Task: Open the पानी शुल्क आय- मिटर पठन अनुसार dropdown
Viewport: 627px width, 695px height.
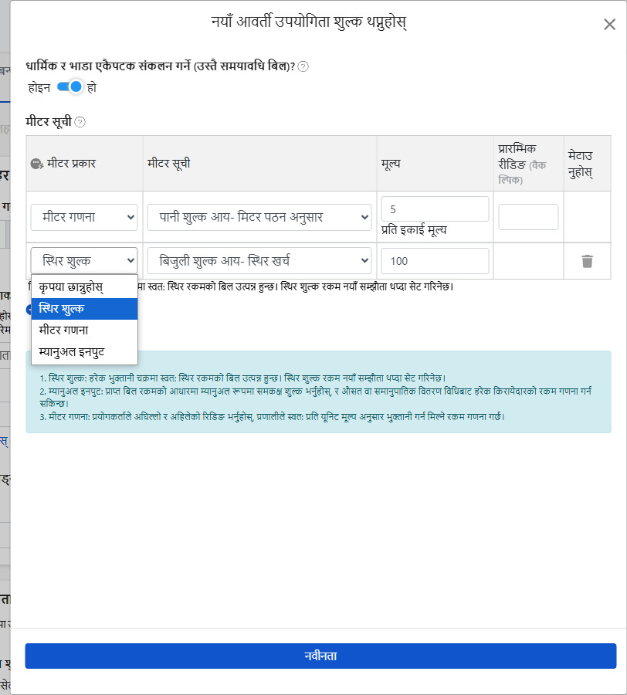Action: [x=259, y=217]
